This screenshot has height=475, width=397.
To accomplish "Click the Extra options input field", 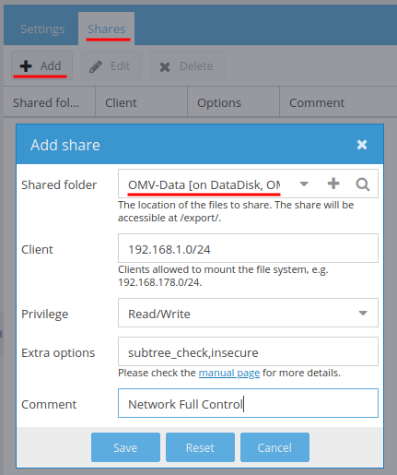I will coord(248,351).
